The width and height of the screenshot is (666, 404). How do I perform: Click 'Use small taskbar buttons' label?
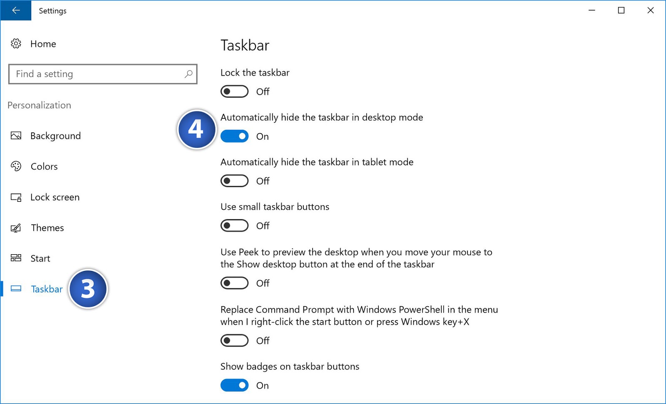point(275,207)
